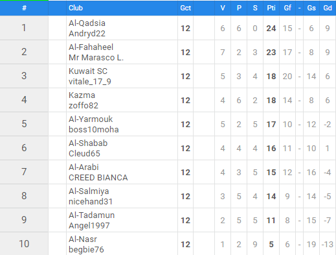Select the Kazma club entry
The width and height of the screenshot is (336, 255).
(x=82, y=95)
